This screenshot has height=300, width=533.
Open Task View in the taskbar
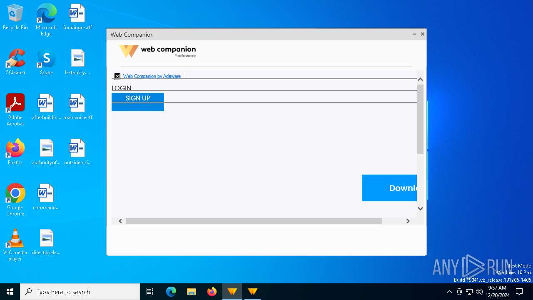(x=150, y=292)
